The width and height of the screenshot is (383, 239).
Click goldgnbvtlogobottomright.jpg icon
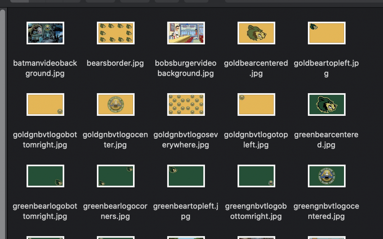[45, 104]
